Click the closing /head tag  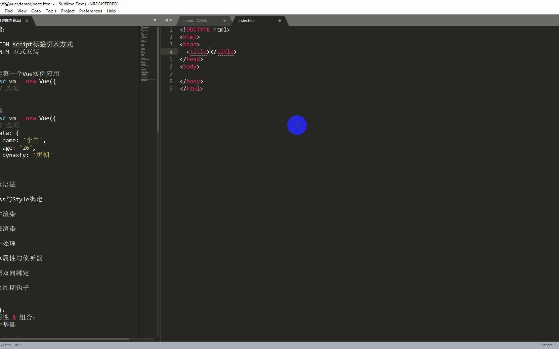pyautogui.click(x=191, y=59)
